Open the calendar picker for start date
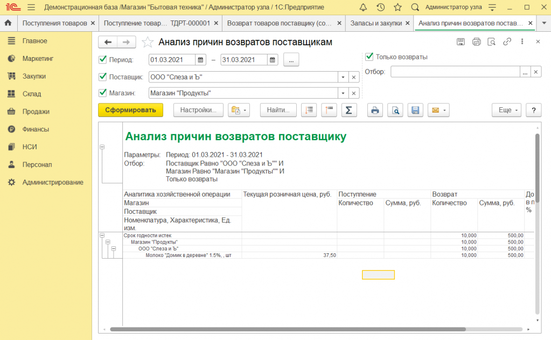 (x=201, y=60)
